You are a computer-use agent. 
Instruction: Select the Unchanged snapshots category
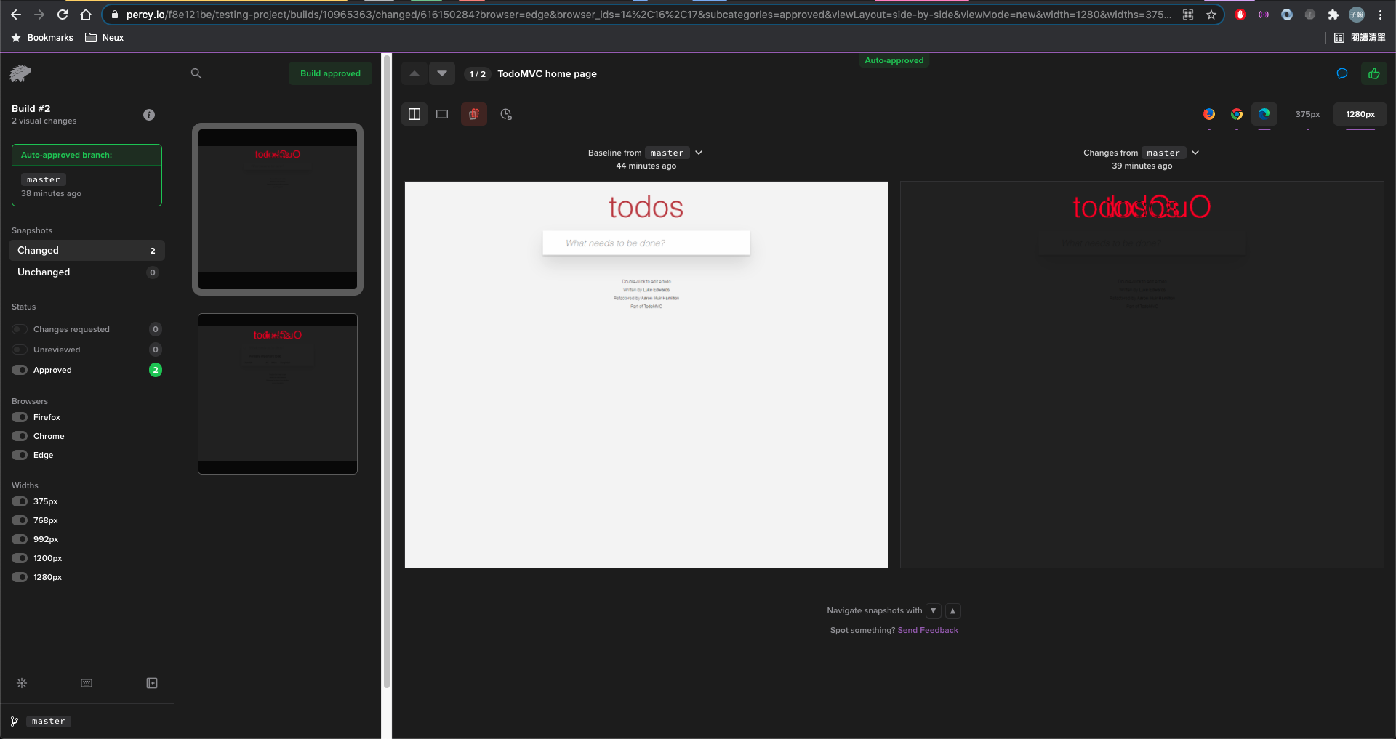click(87, 272)
